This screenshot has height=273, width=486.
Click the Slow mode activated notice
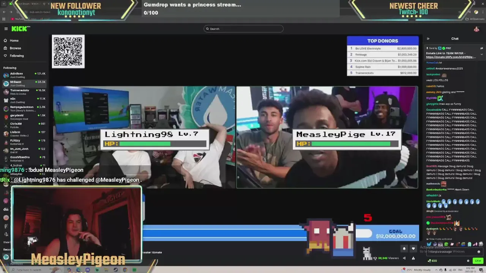(x=439, y=239)
